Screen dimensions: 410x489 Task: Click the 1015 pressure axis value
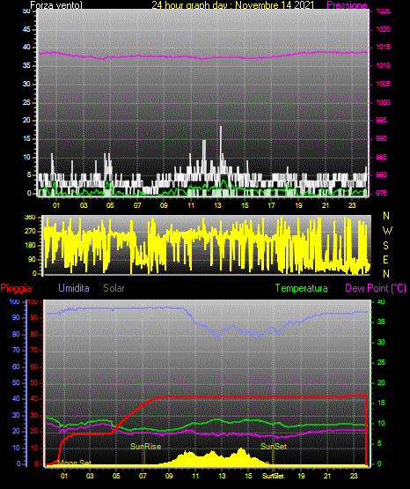(x=383, y=47)
